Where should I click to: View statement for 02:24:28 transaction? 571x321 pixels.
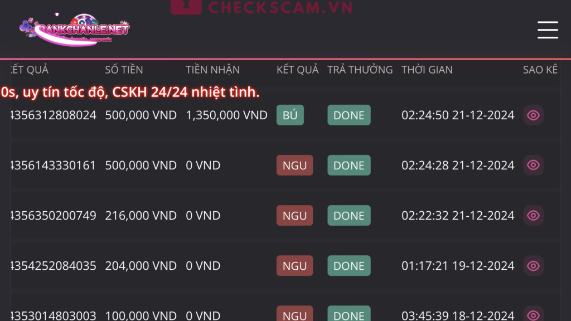point(533,166)
